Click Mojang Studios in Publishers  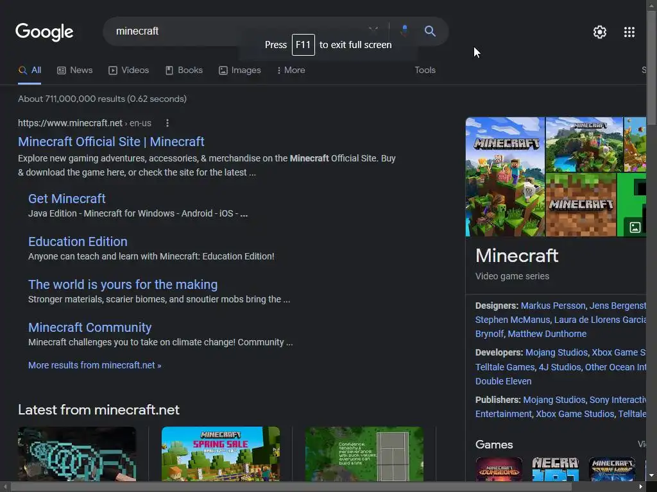pyautogui.click(x=554, y=400)
